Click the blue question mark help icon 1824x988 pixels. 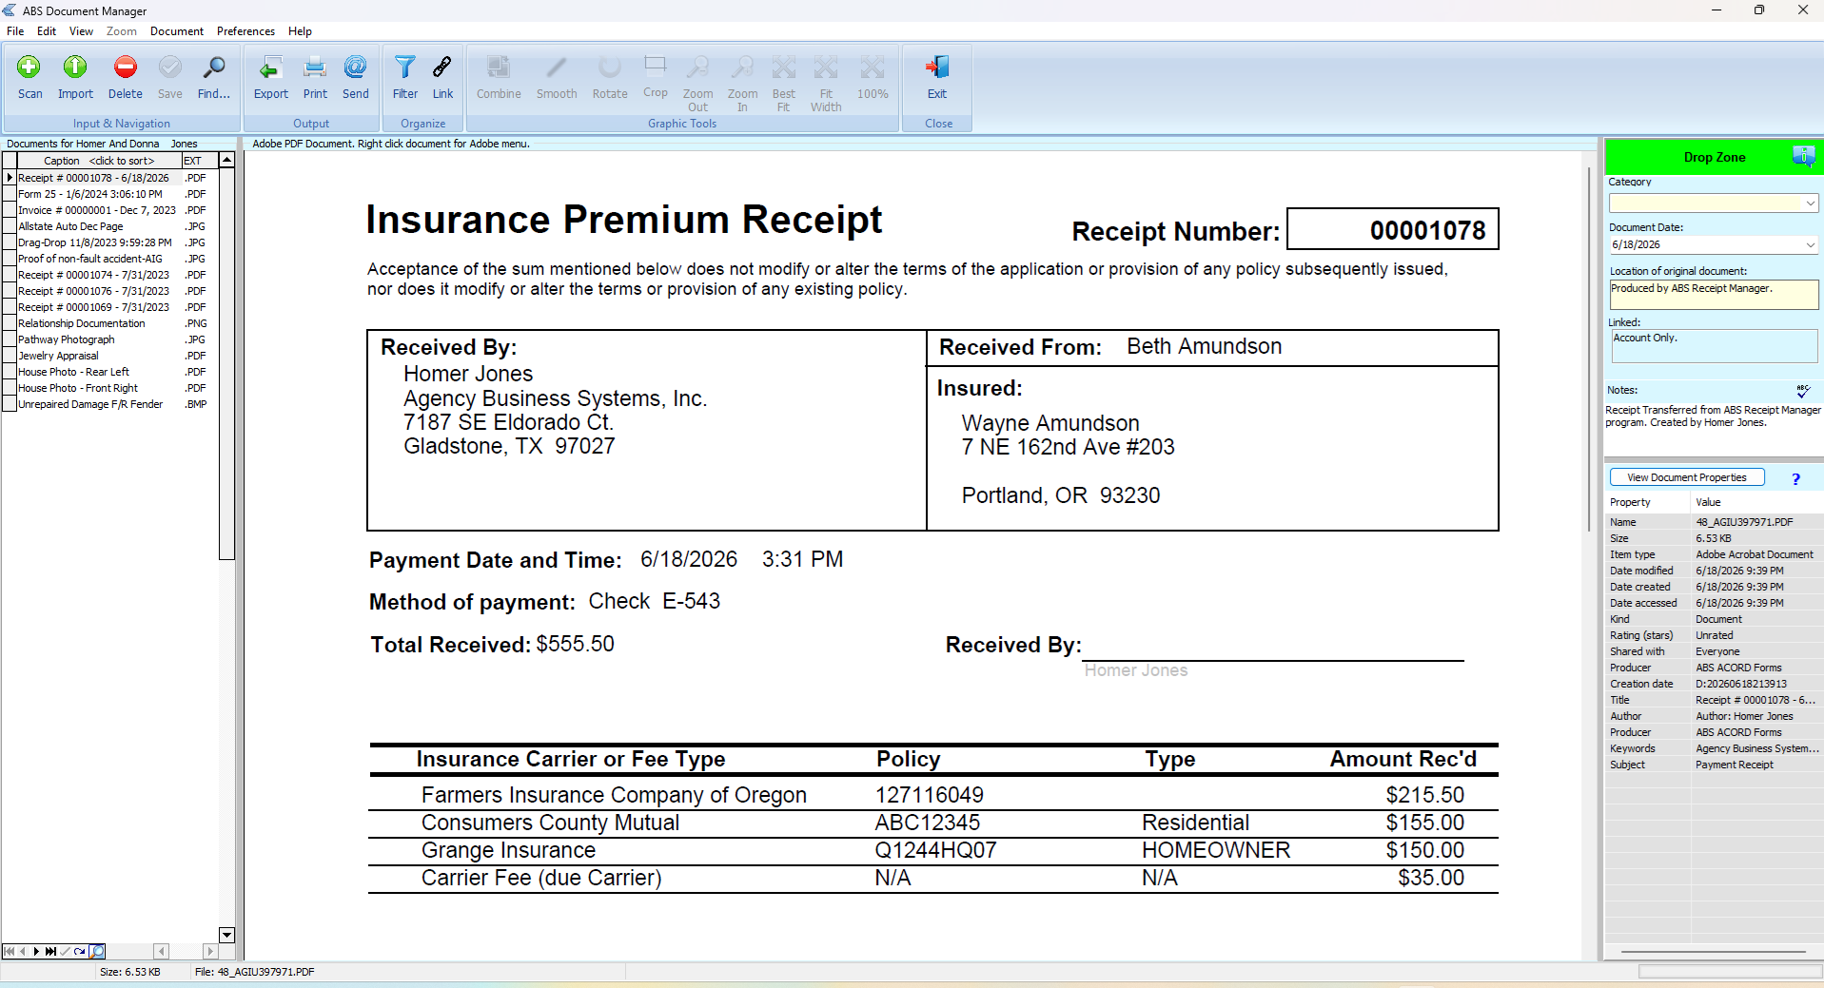click(x=1795, y=479)
